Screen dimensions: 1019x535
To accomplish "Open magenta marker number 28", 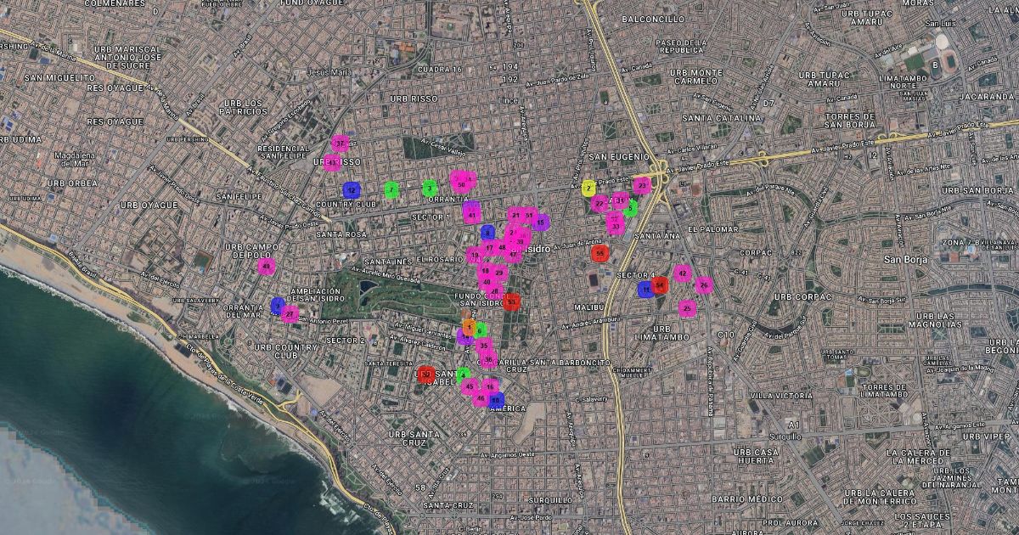I will click(494, 291).
